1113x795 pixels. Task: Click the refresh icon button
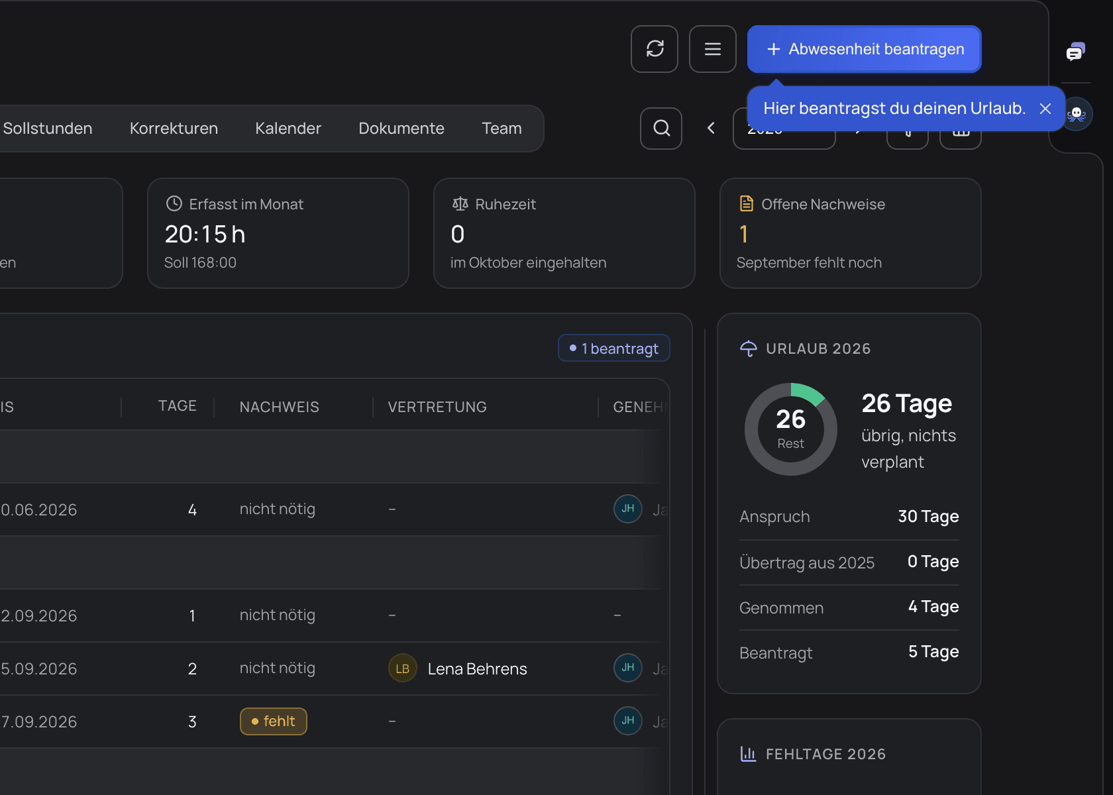655,49
